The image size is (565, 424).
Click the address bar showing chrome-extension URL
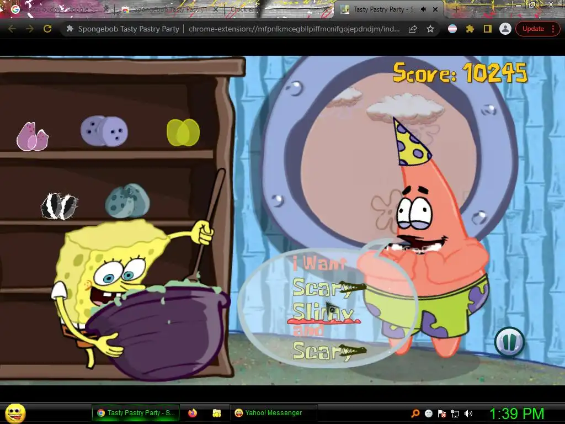(x=294, y=29)
